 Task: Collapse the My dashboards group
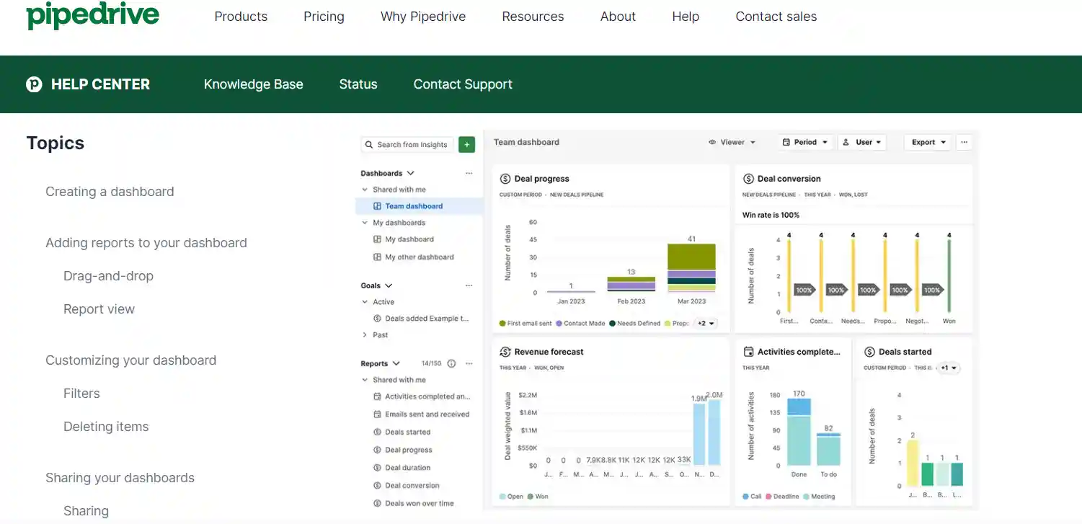click(x=365, y=223)
